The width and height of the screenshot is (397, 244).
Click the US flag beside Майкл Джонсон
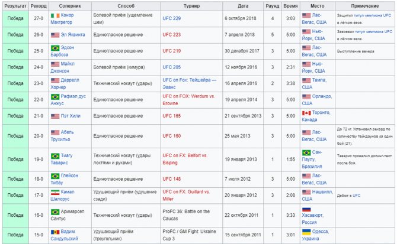coord(55,64)
